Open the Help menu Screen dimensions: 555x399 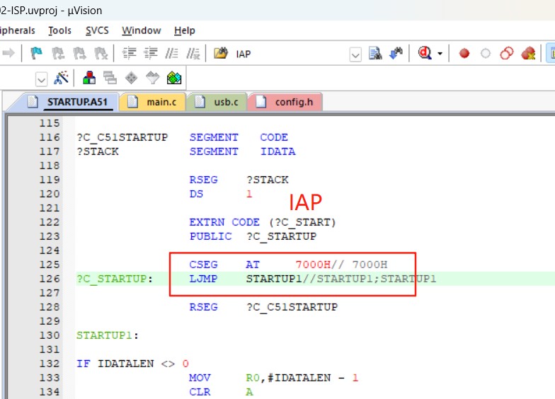pos(184,30)
